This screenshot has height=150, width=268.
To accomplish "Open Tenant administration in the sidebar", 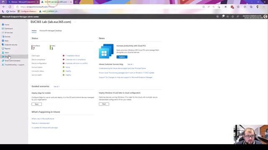I will 12,60.
